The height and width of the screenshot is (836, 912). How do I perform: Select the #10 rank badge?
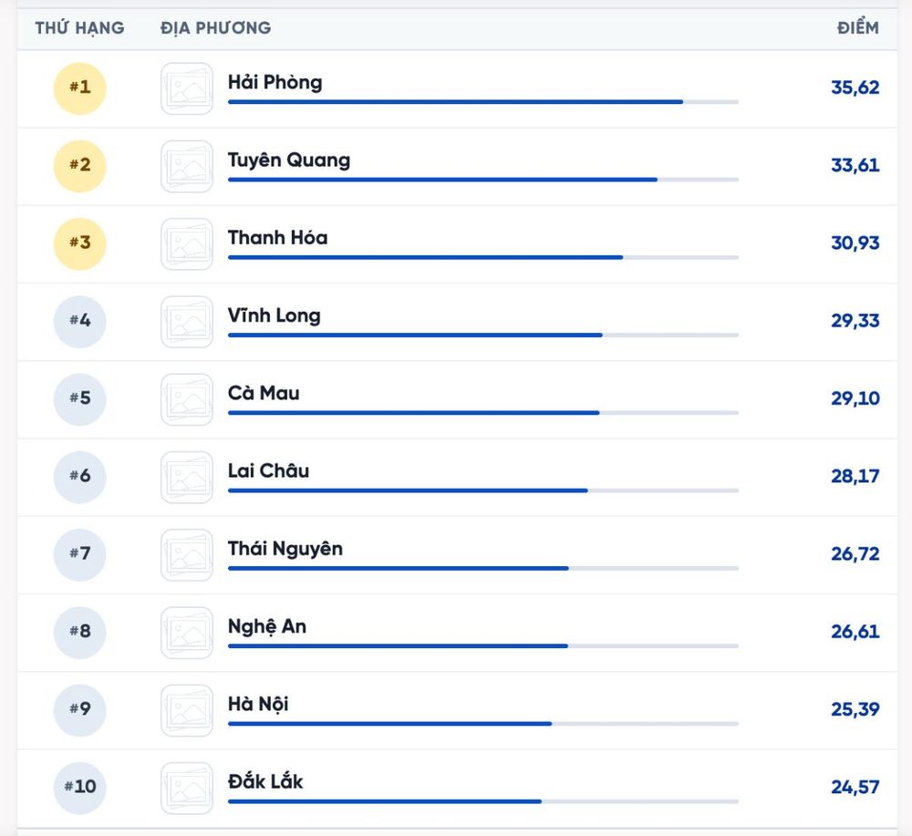[79, 788]
